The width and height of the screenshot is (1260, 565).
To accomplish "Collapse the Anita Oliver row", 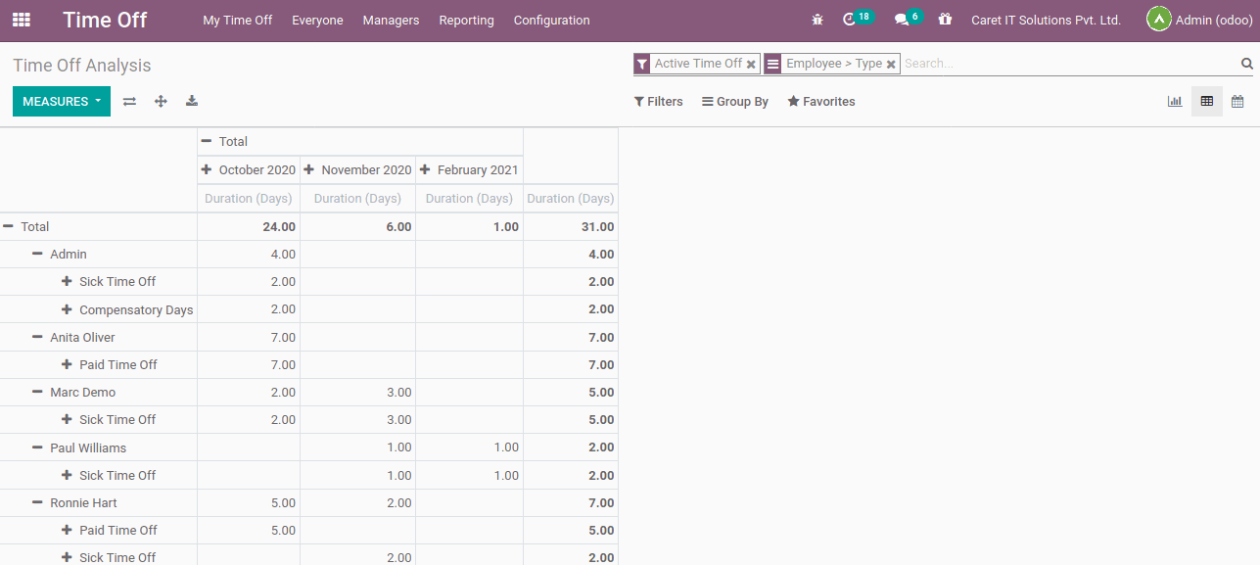I will tap(38, 337).
